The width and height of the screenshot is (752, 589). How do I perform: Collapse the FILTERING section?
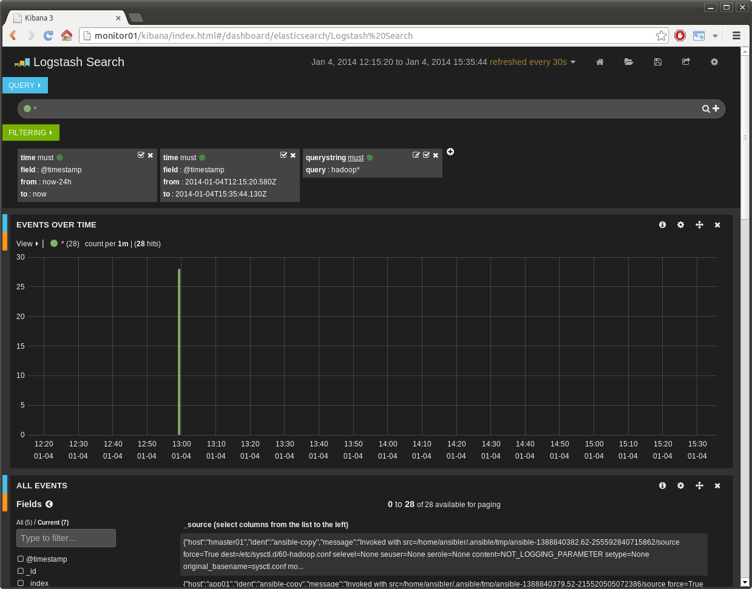(x=31, y=133)
